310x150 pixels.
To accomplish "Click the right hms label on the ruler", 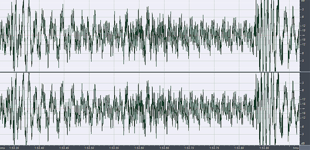I will pos(296,148).
